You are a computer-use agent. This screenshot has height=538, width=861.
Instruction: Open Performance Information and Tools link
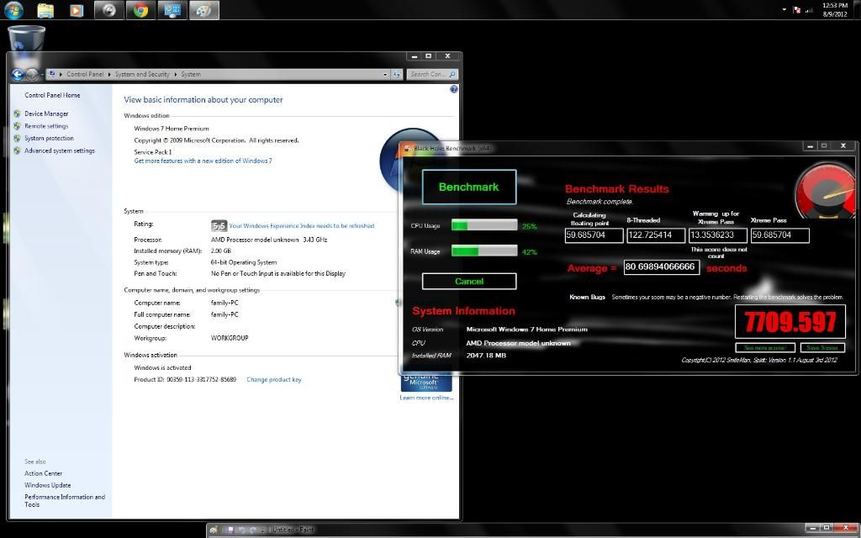pyautogui.click(x=64, y=500)
